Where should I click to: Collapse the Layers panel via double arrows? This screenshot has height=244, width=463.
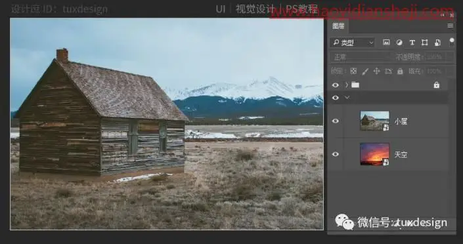[442, 15]
